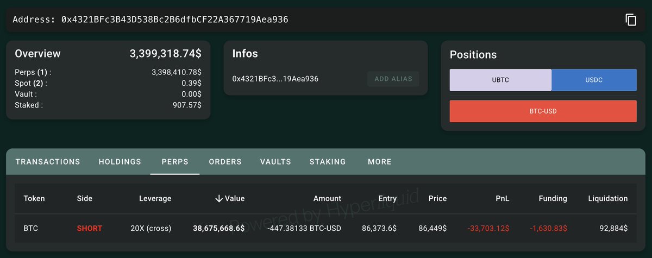
Task: Go to the Orders tab
Action: pos(225,162)
